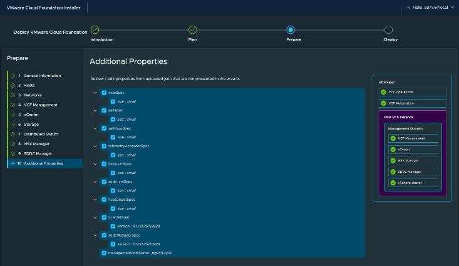Click the 'size : small' text under fleetDepotSpec

(126, 208)
